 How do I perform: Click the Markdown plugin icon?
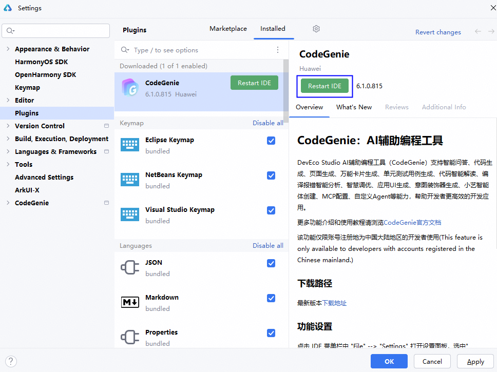130,303
